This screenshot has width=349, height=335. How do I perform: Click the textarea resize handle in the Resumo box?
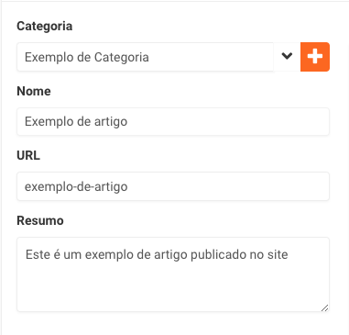pyautogui.click(x=325, y=307)
